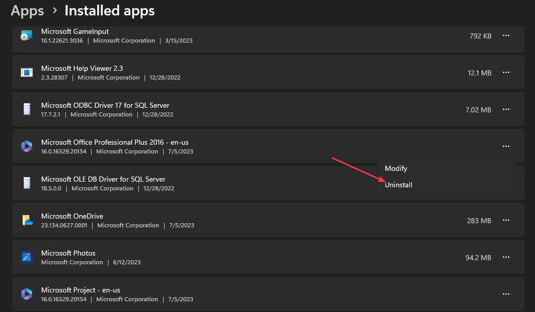Viewport: 535px width, 312px height.
Task: Click the Microsoft Photos app icon
Action: pos(27,257)
